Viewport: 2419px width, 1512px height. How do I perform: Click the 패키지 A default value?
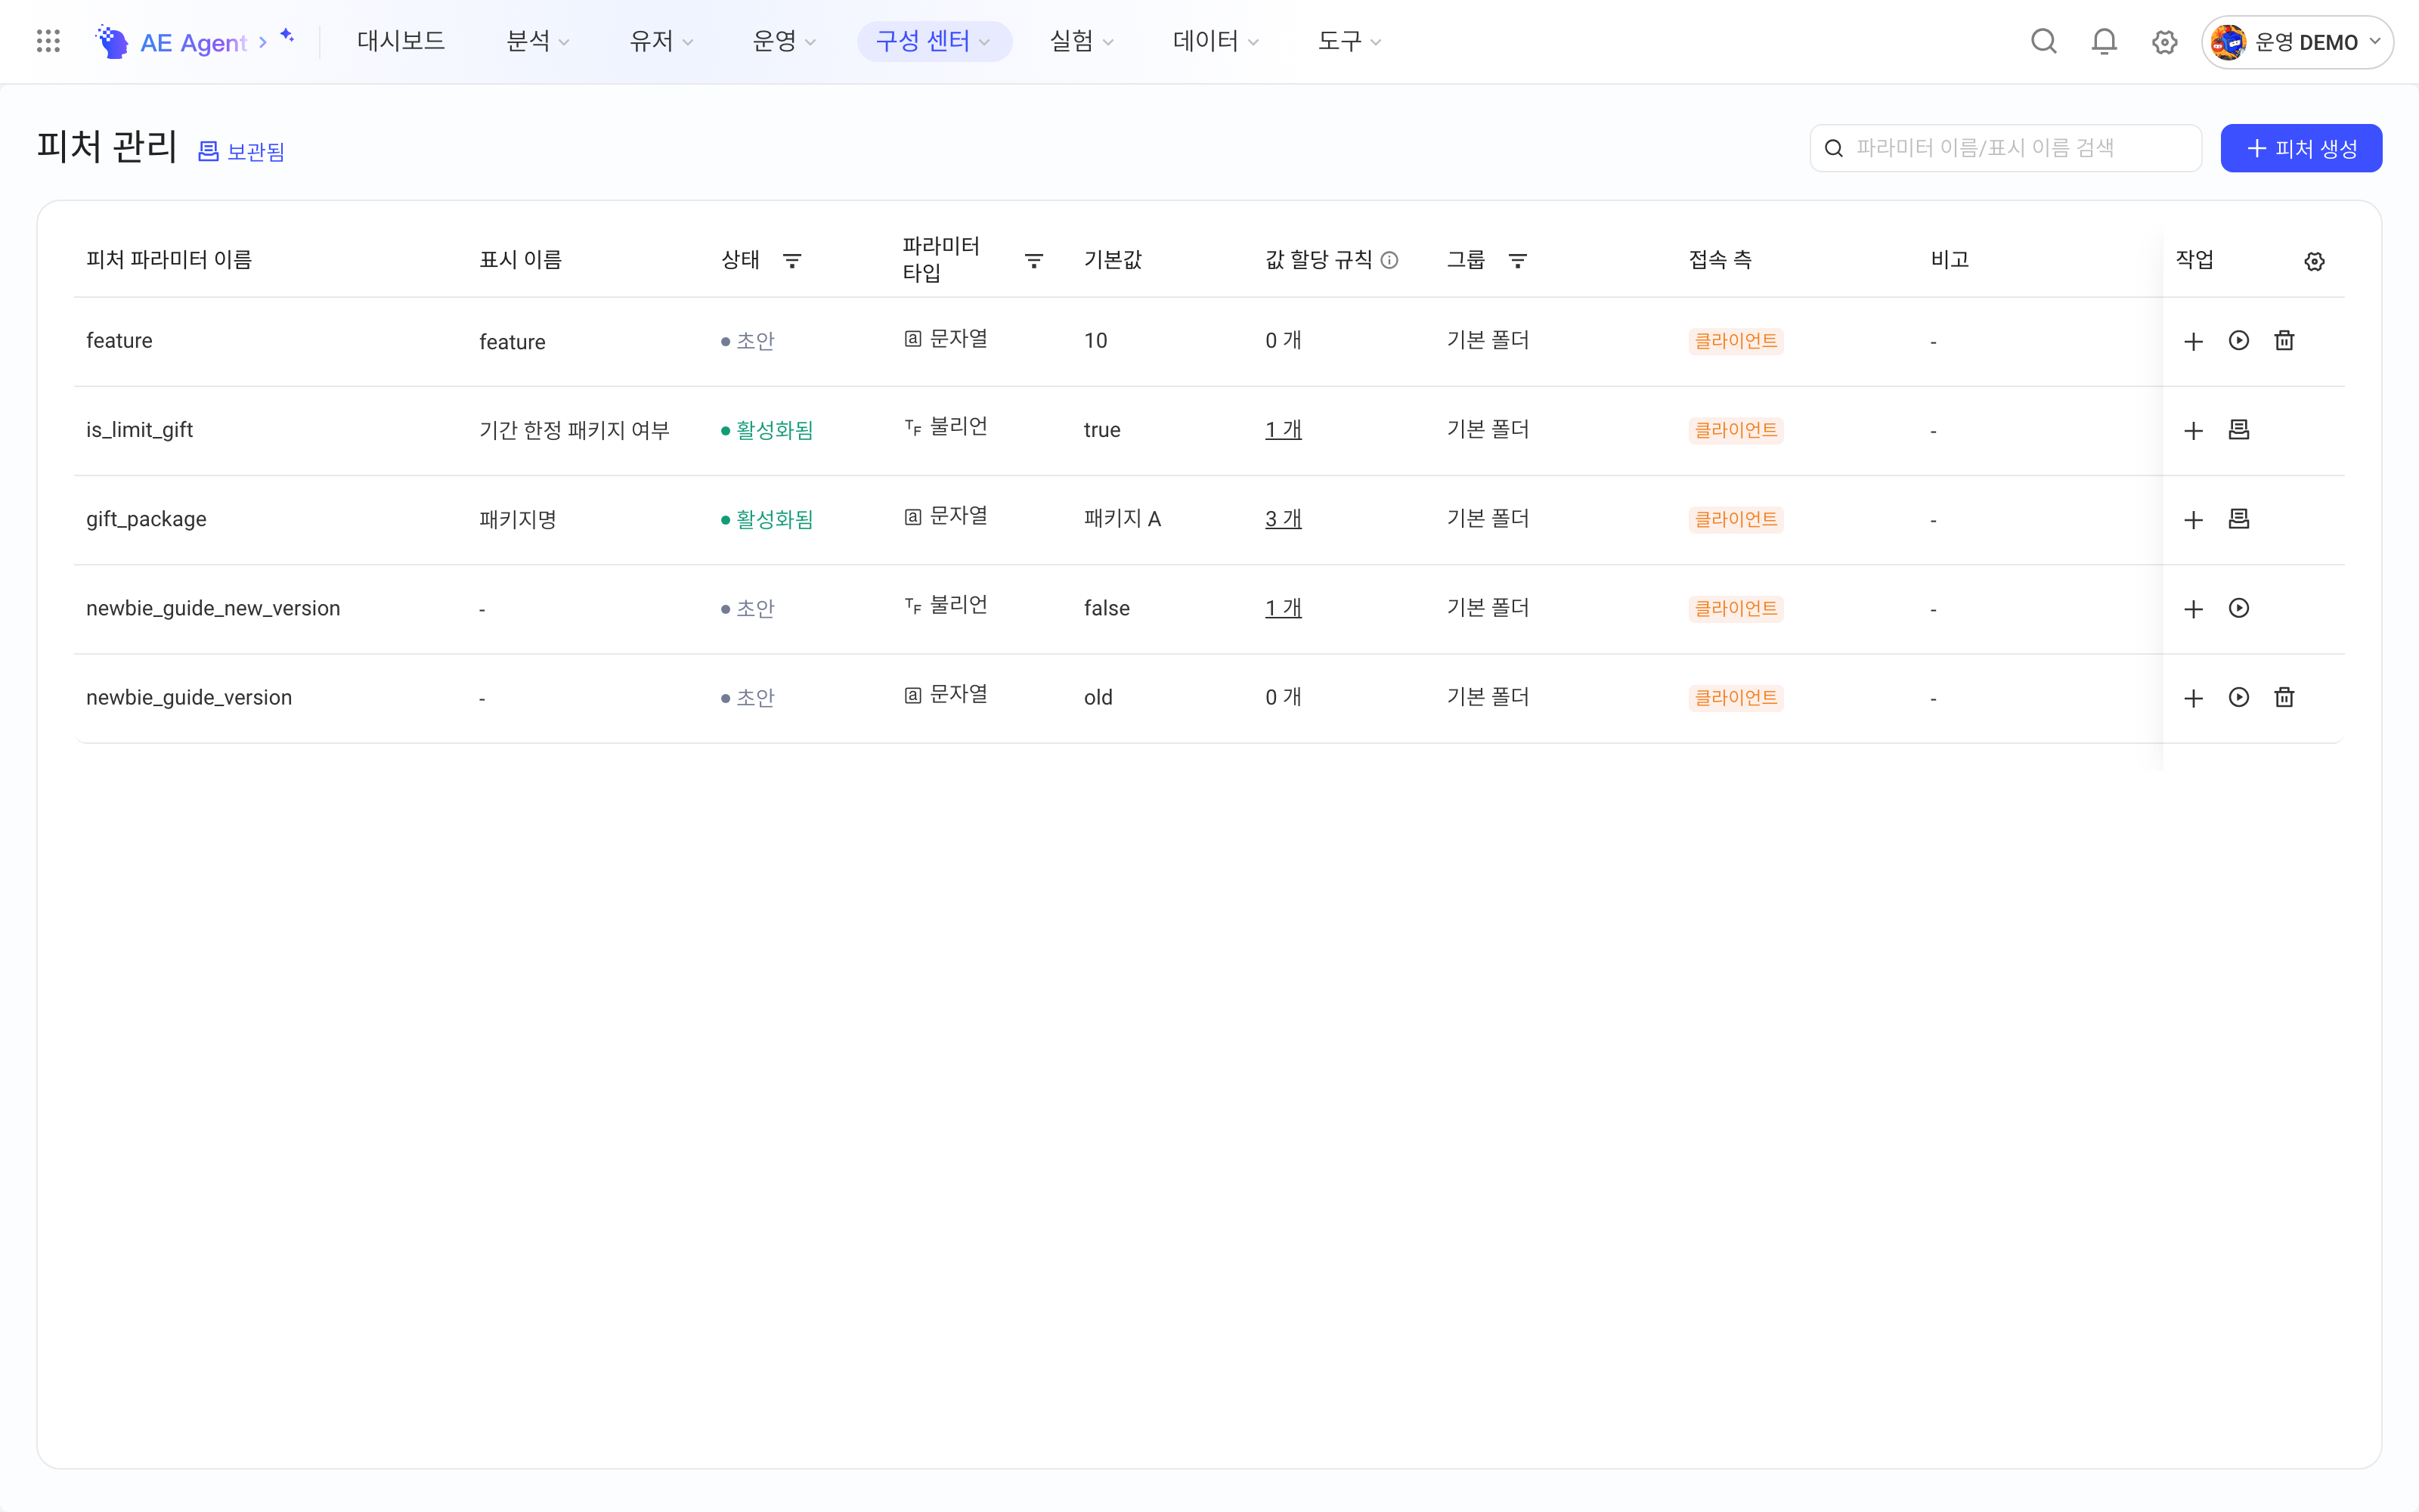(x=1122, y=518)
